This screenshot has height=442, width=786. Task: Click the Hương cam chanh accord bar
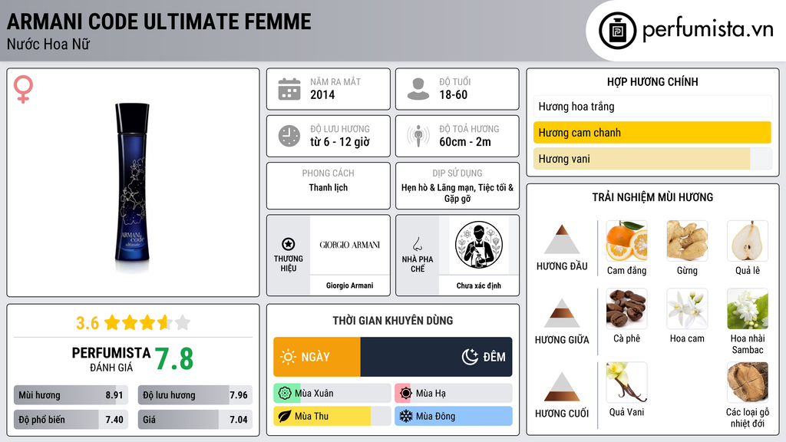coord(652,133)
